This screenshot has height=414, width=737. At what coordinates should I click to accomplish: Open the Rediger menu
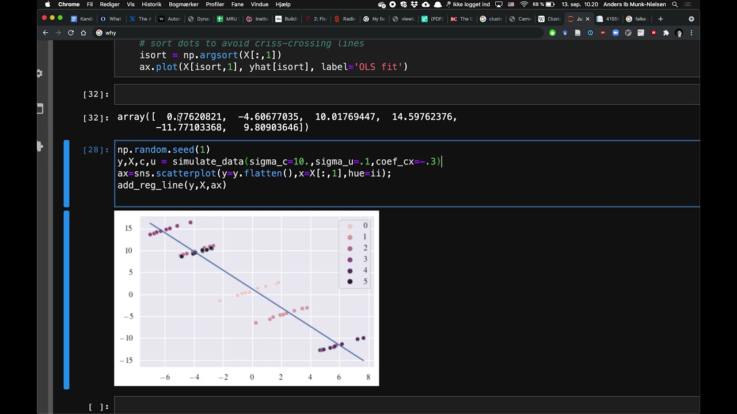(110, 4)
